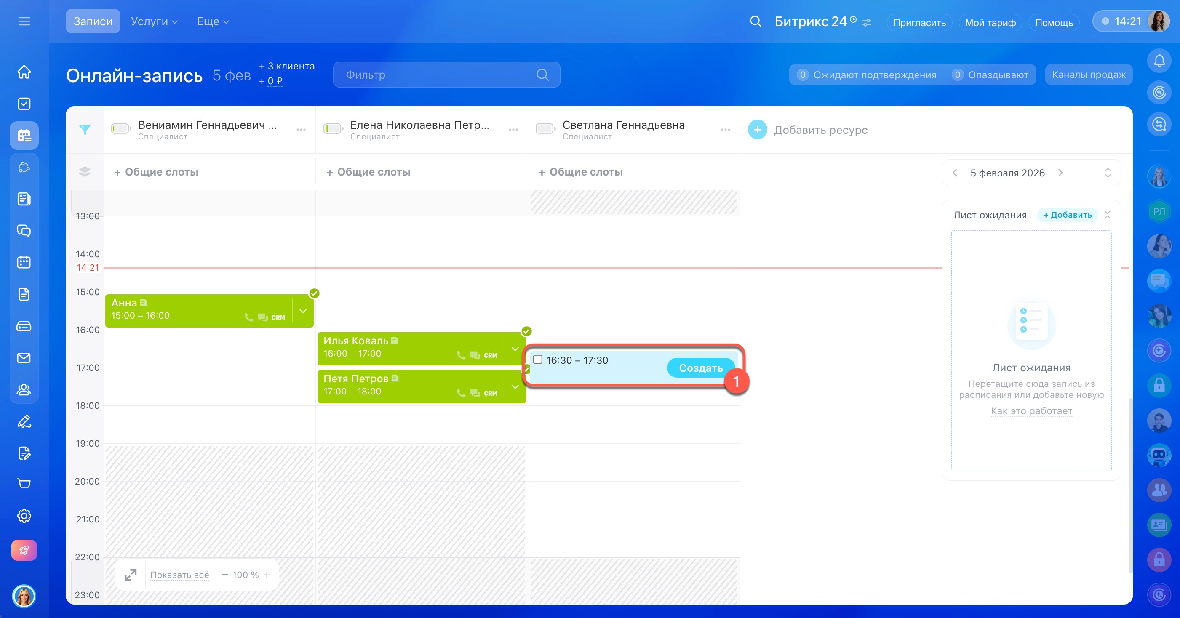Increase zoom with the plus next to 100 %
1180x618 pixels.
point(267,575)
